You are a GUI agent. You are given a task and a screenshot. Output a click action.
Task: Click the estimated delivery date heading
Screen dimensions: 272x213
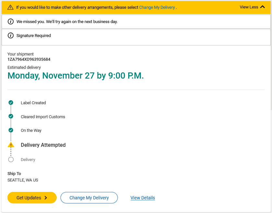point(76,76)
